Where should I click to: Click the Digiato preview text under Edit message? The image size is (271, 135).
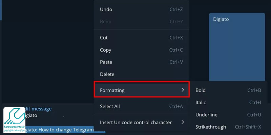tap(31, 115)
